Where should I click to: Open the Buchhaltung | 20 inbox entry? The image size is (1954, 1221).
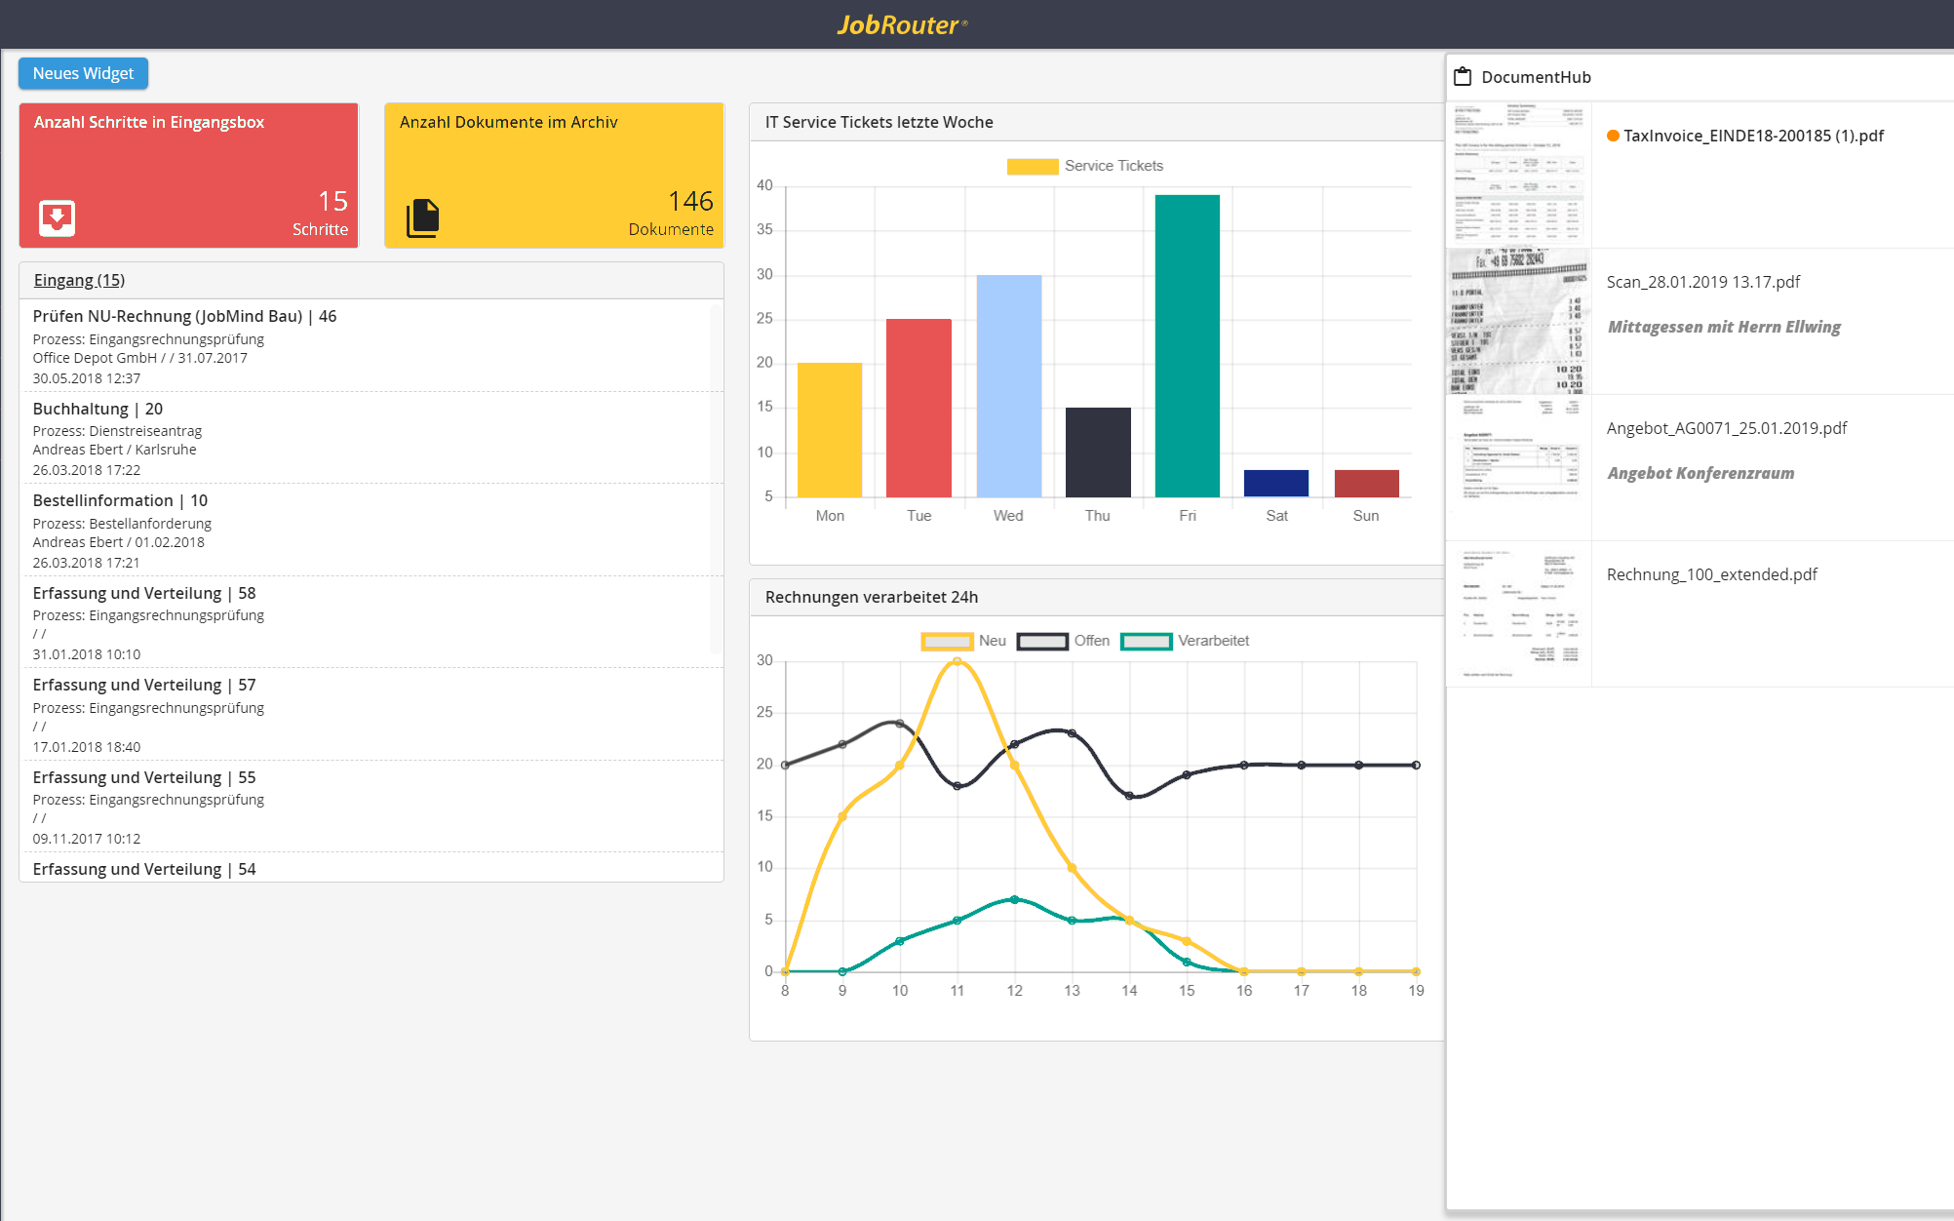(371, 438)
